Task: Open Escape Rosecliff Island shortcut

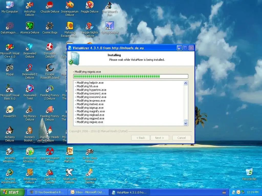Action: coord(50,71)
